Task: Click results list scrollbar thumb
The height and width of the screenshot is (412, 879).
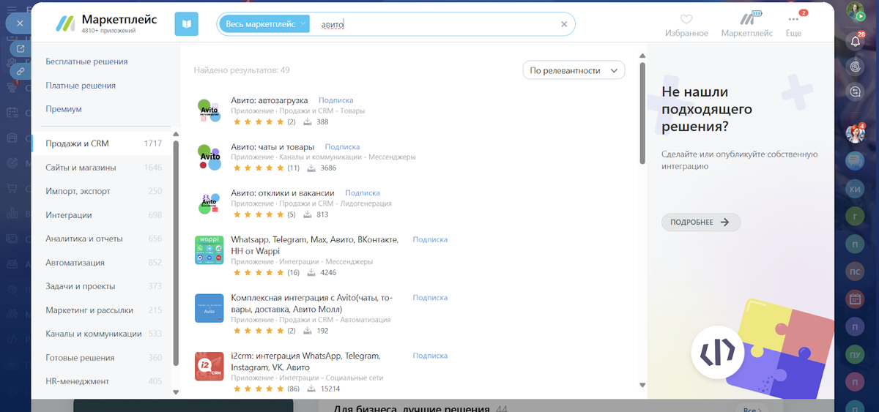Action: 642,112
